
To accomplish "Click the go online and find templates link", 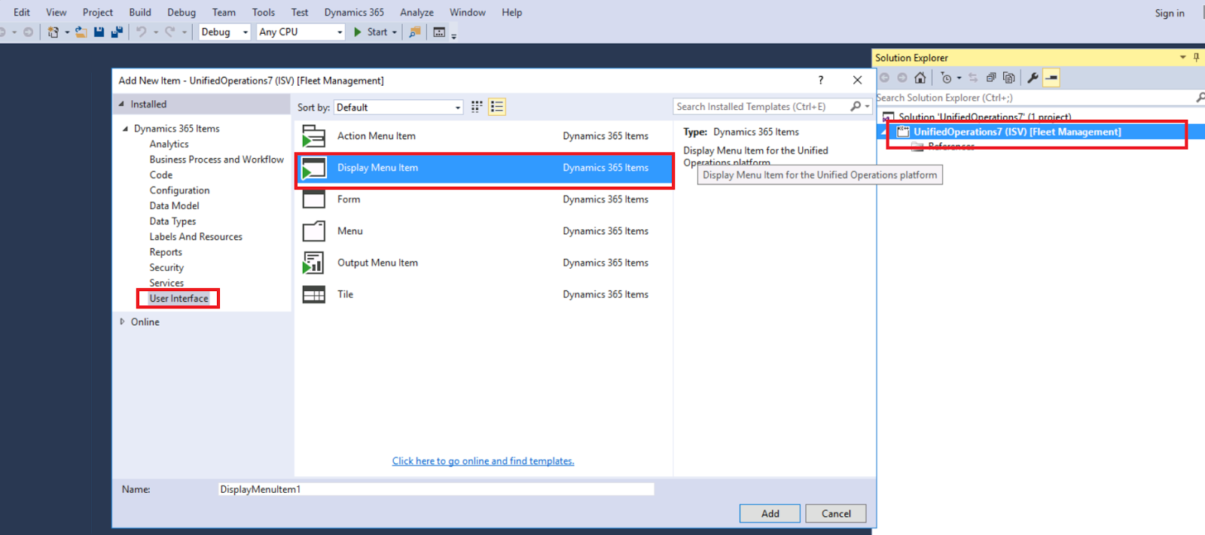I will point(483,461).
